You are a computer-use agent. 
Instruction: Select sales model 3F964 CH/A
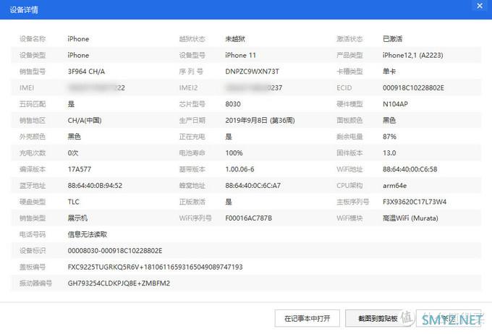86,72
